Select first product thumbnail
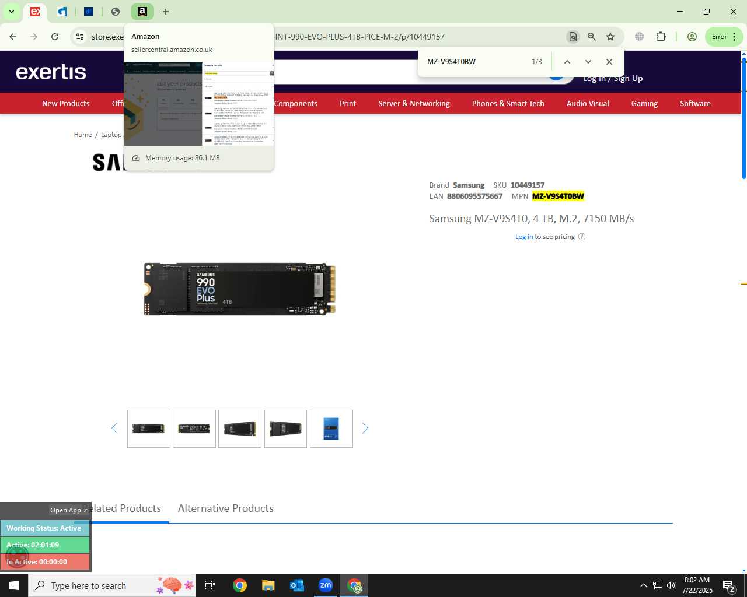 [149, 429]
